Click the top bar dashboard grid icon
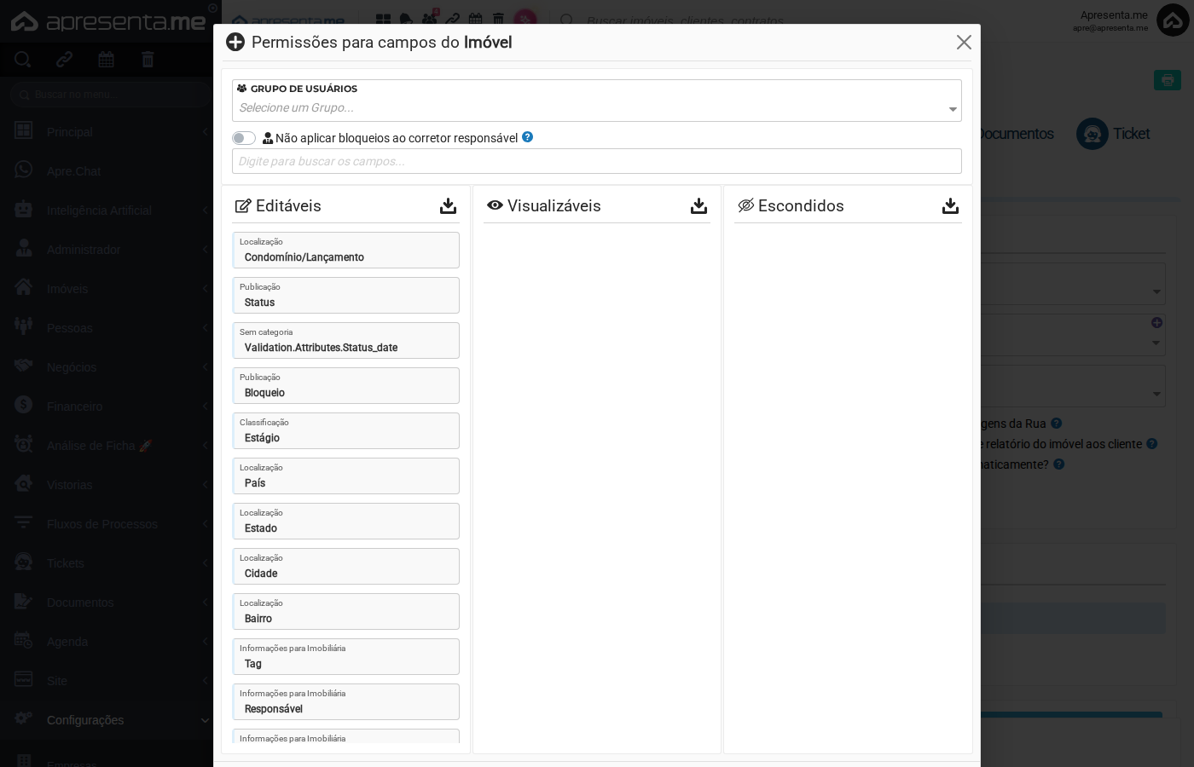 coord(383,19)
